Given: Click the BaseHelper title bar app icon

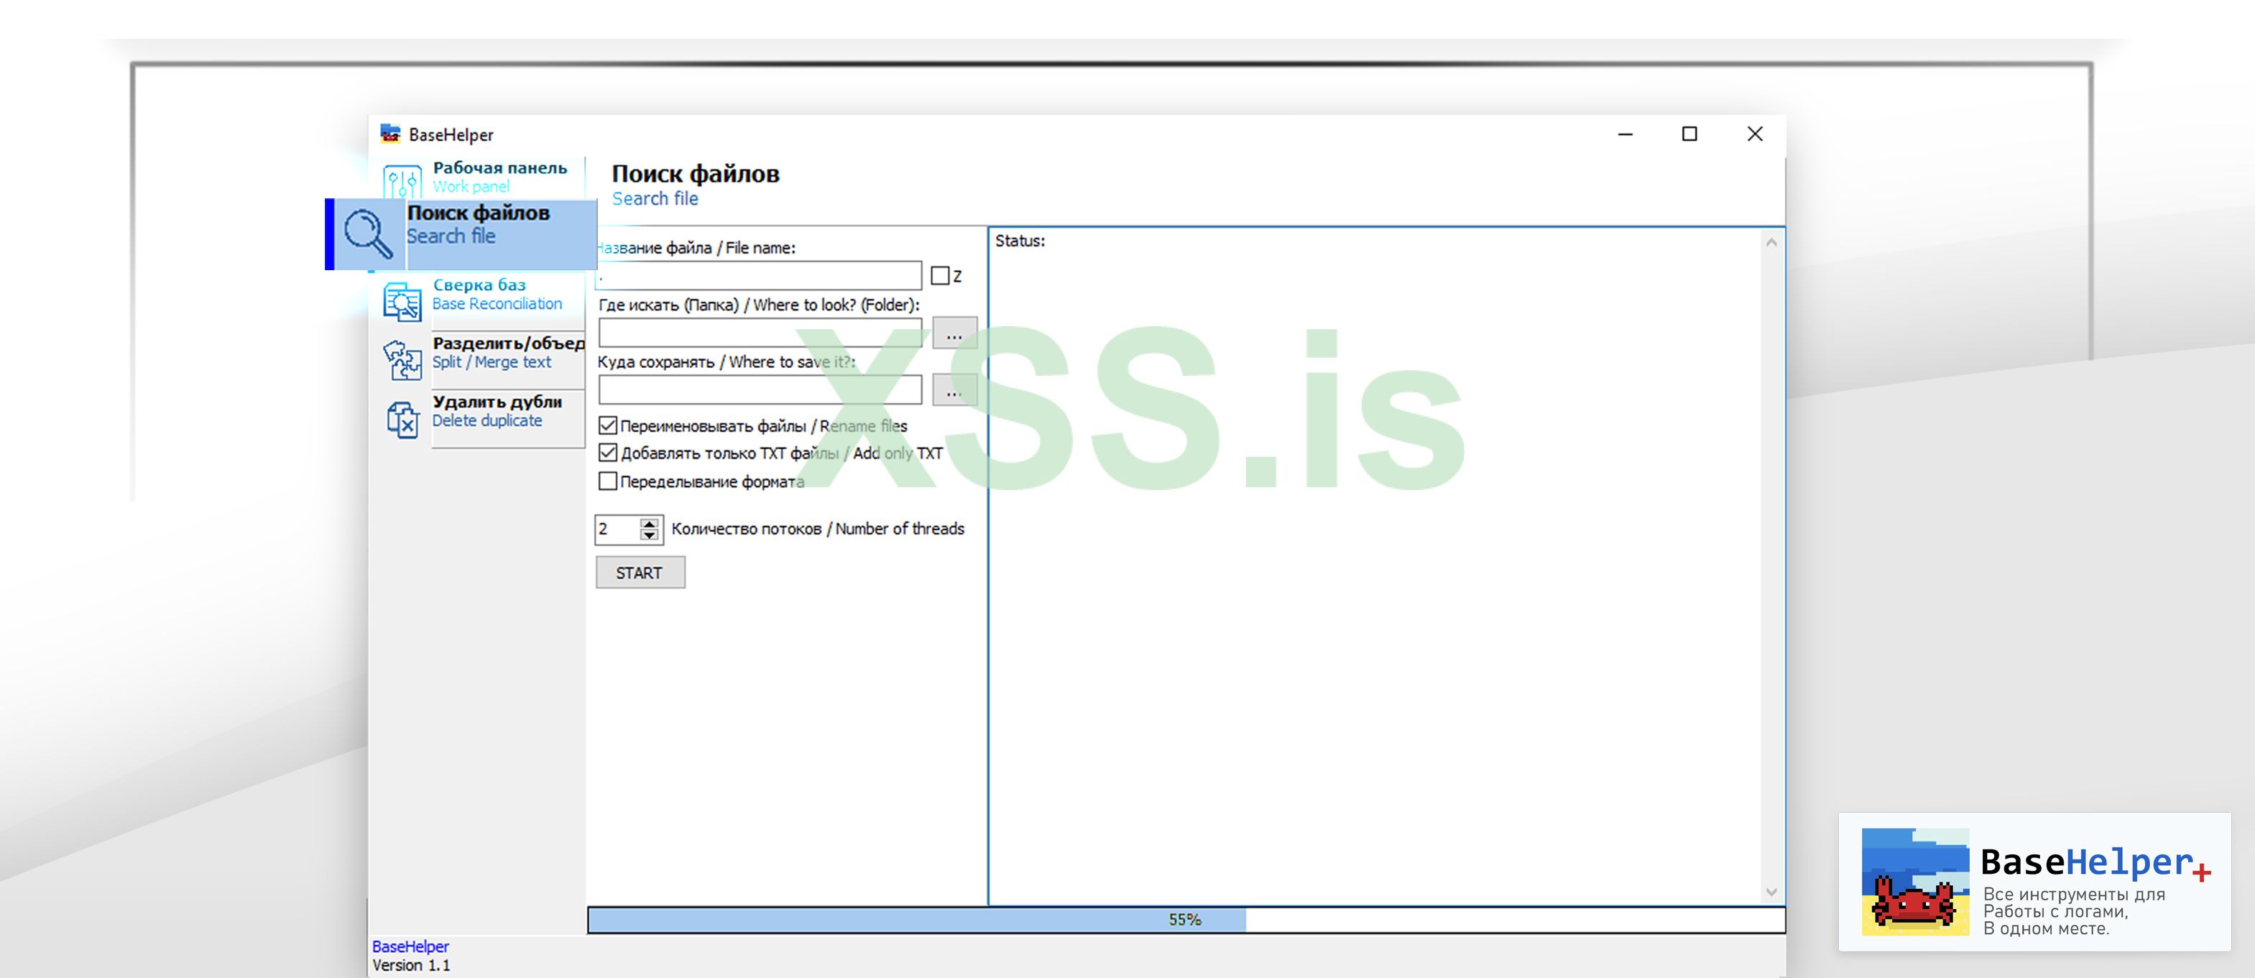Looking at the screenshot, I should pos(389,133).
